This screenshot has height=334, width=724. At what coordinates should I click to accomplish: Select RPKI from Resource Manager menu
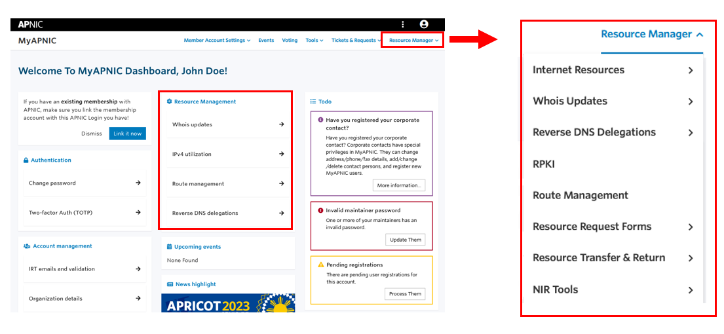[x=544, y=164]
